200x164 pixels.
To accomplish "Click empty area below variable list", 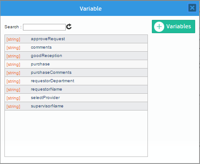I will 76,133.
